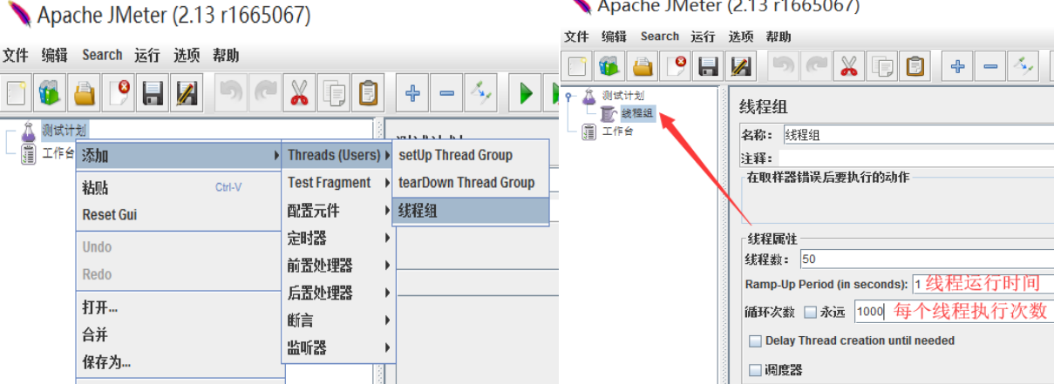The height and width of the screenshot is (384, 1054).
Task: Check Delay Thread creation until needed
Action: [756, 341]
